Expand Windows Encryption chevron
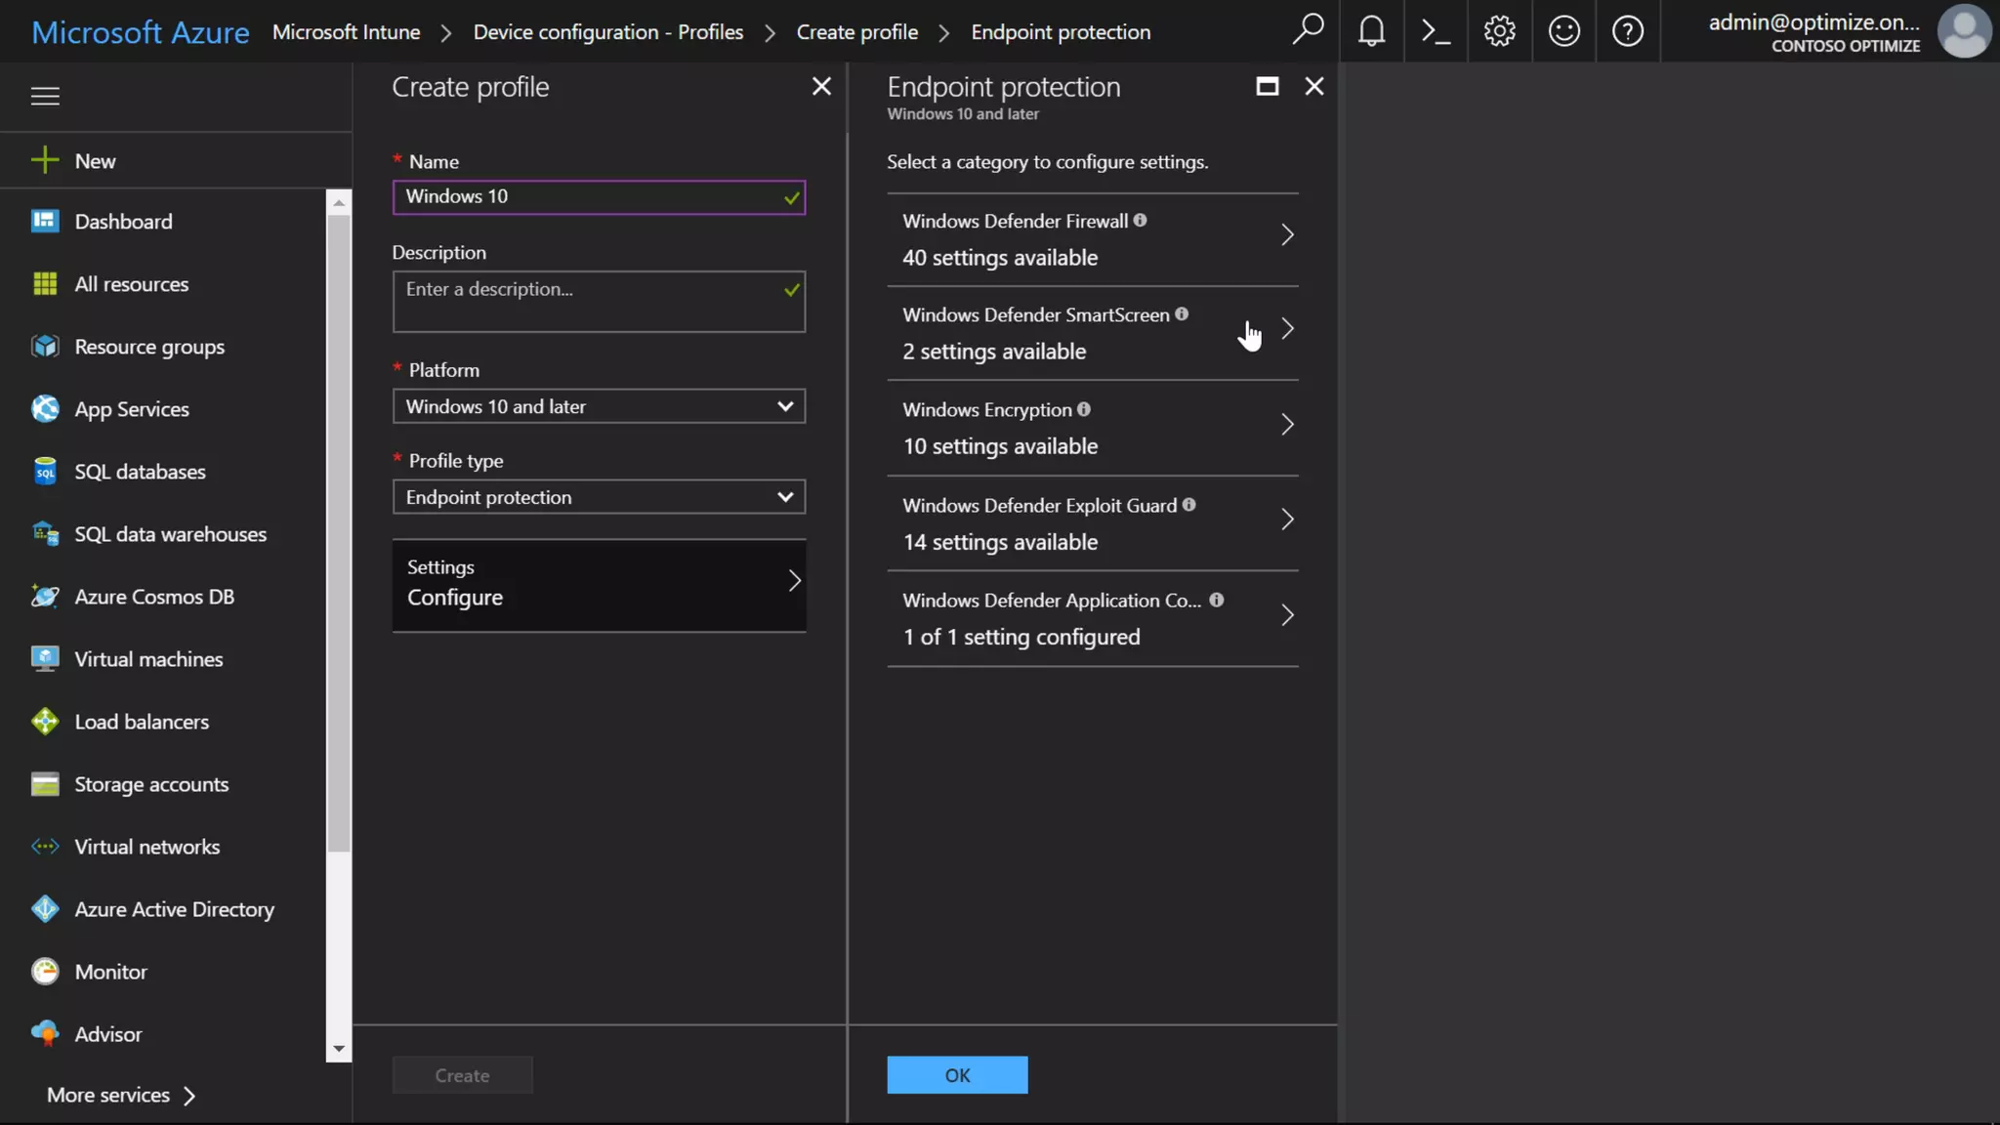This screenshot has width=2000, height=1125. coord(1287,424)
